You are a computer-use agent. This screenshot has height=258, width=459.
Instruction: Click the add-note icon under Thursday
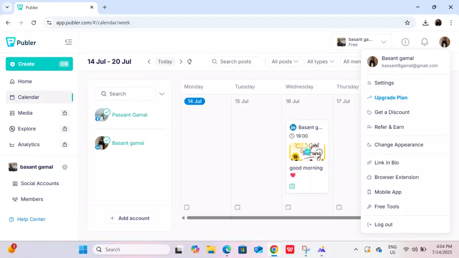[x=339, y=207]
